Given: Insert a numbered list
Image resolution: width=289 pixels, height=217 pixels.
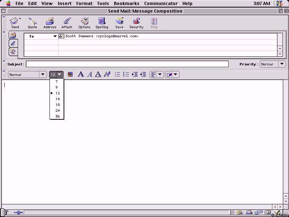Looking at the screenshot, I should [126, 75].
